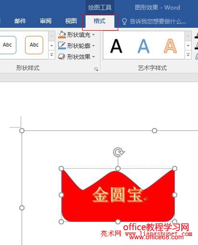Click the left-middle handle of the red shape
Viewport: 198px width, 245px height.
(x=62, y=195)
